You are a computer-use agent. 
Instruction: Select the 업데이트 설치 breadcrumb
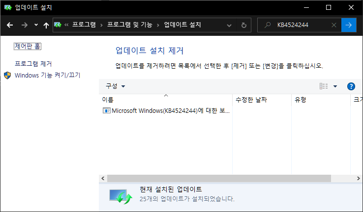[x=182, y=25]
